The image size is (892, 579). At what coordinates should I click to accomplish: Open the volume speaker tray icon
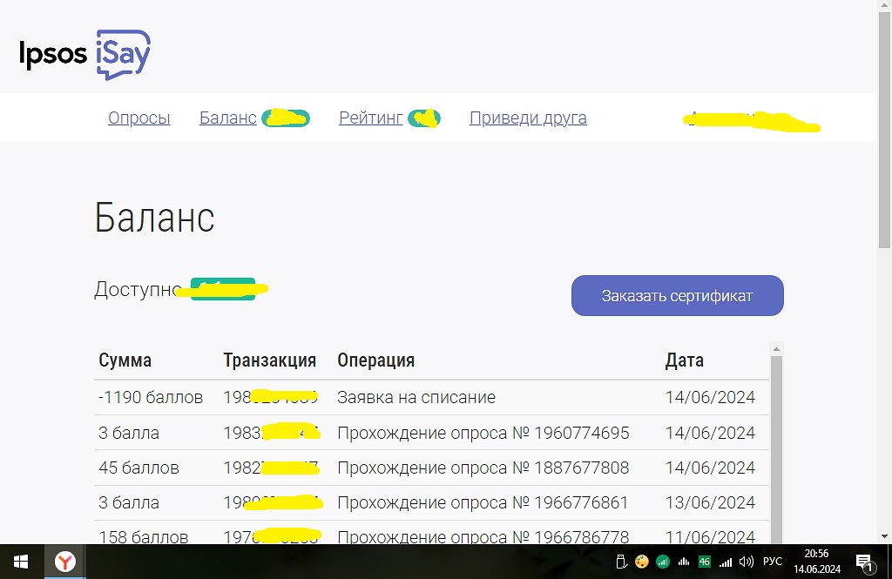point(746,562)
